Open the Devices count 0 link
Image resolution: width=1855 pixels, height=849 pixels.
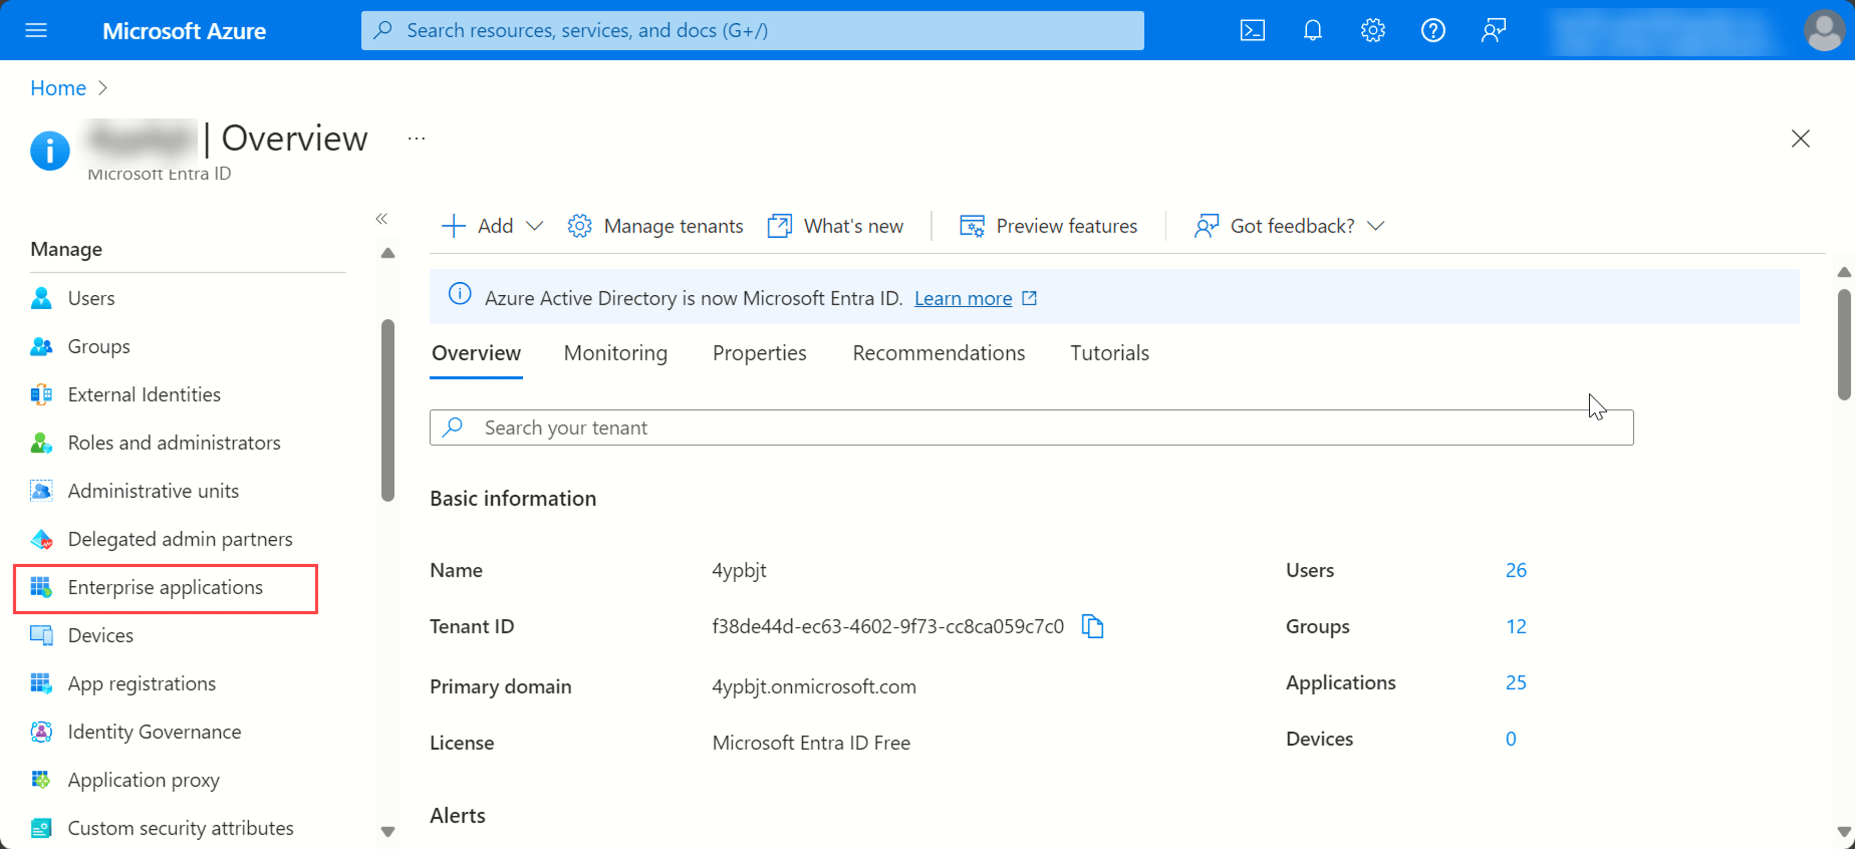point(1511,739)
